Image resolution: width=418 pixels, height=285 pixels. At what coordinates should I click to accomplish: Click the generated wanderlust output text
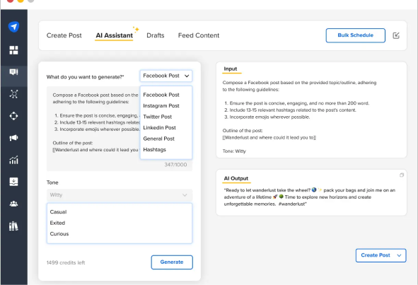click(309, 197)
